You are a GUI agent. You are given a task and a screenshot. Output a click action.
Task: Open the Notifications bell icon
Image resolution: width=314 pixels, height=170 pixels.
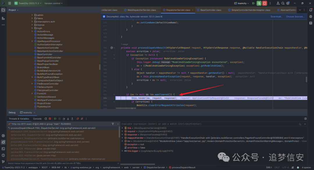pyautogui.click(x=310, y=10)
